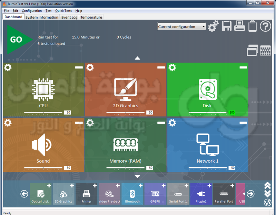The height and width of the screenshot is (215, 276).
Task: Open Memory (RAM) test settings gear
Action: point(90,123)
